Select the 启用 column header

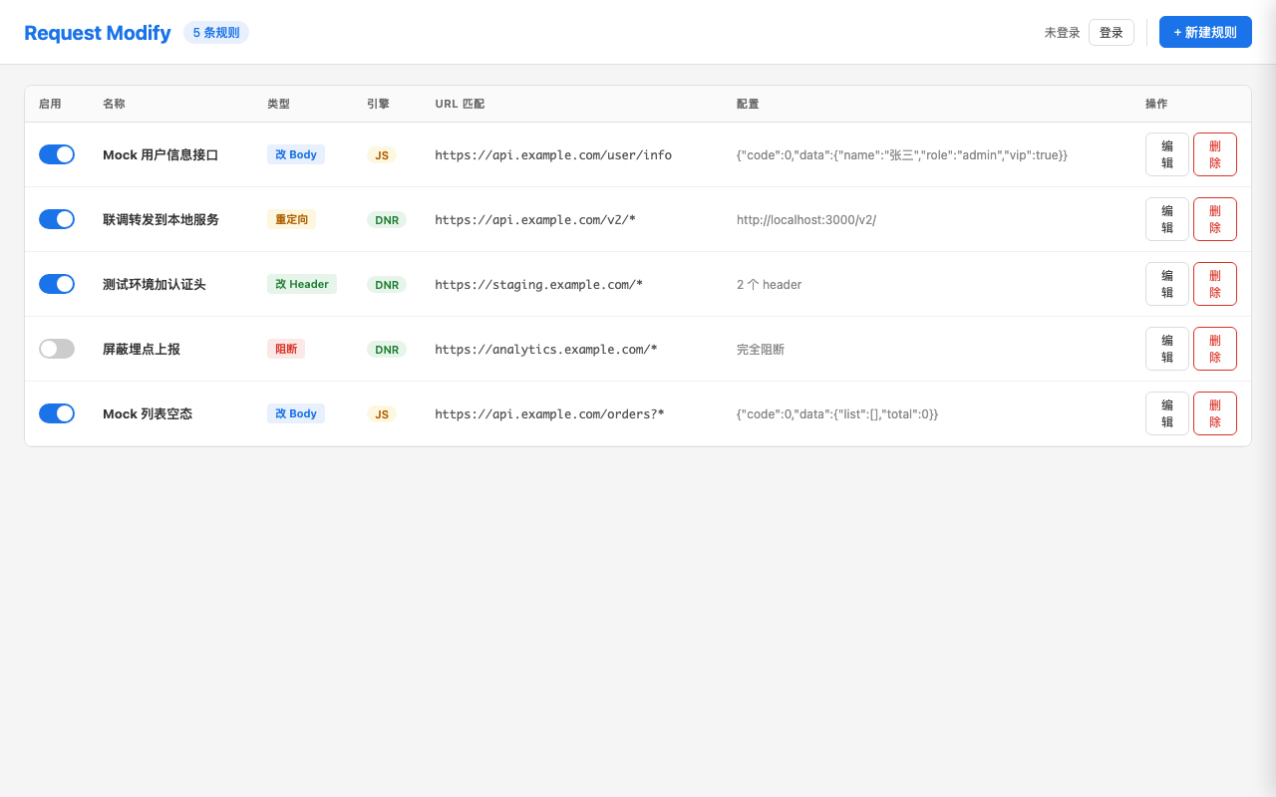[50, 104]
